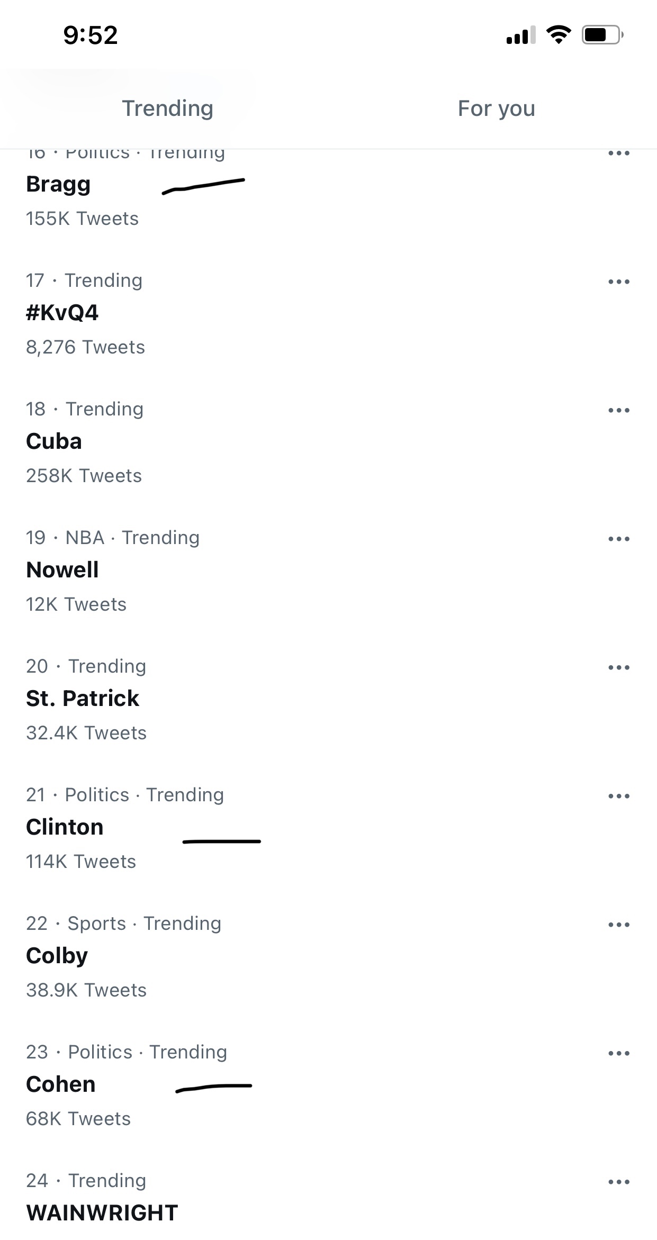Open the Bragg trending topic
657x1240 pixels.
(328, 191)
